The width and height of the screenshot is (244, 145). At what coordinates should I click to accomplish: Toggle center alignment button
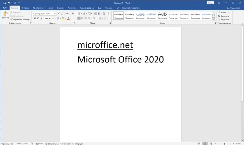(x=82, y=18)
